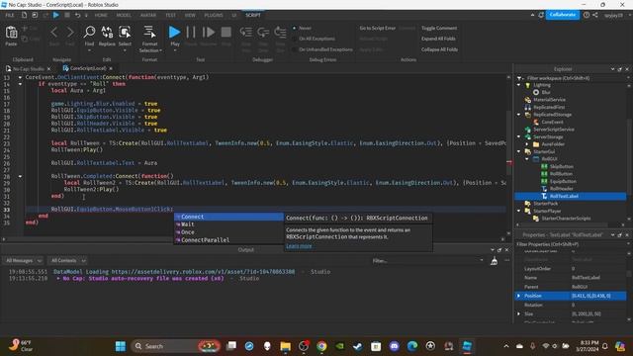The height and width of the screenshot is (356, 633).
Task: Collapse the code fold at line 14
Action: 20,84
